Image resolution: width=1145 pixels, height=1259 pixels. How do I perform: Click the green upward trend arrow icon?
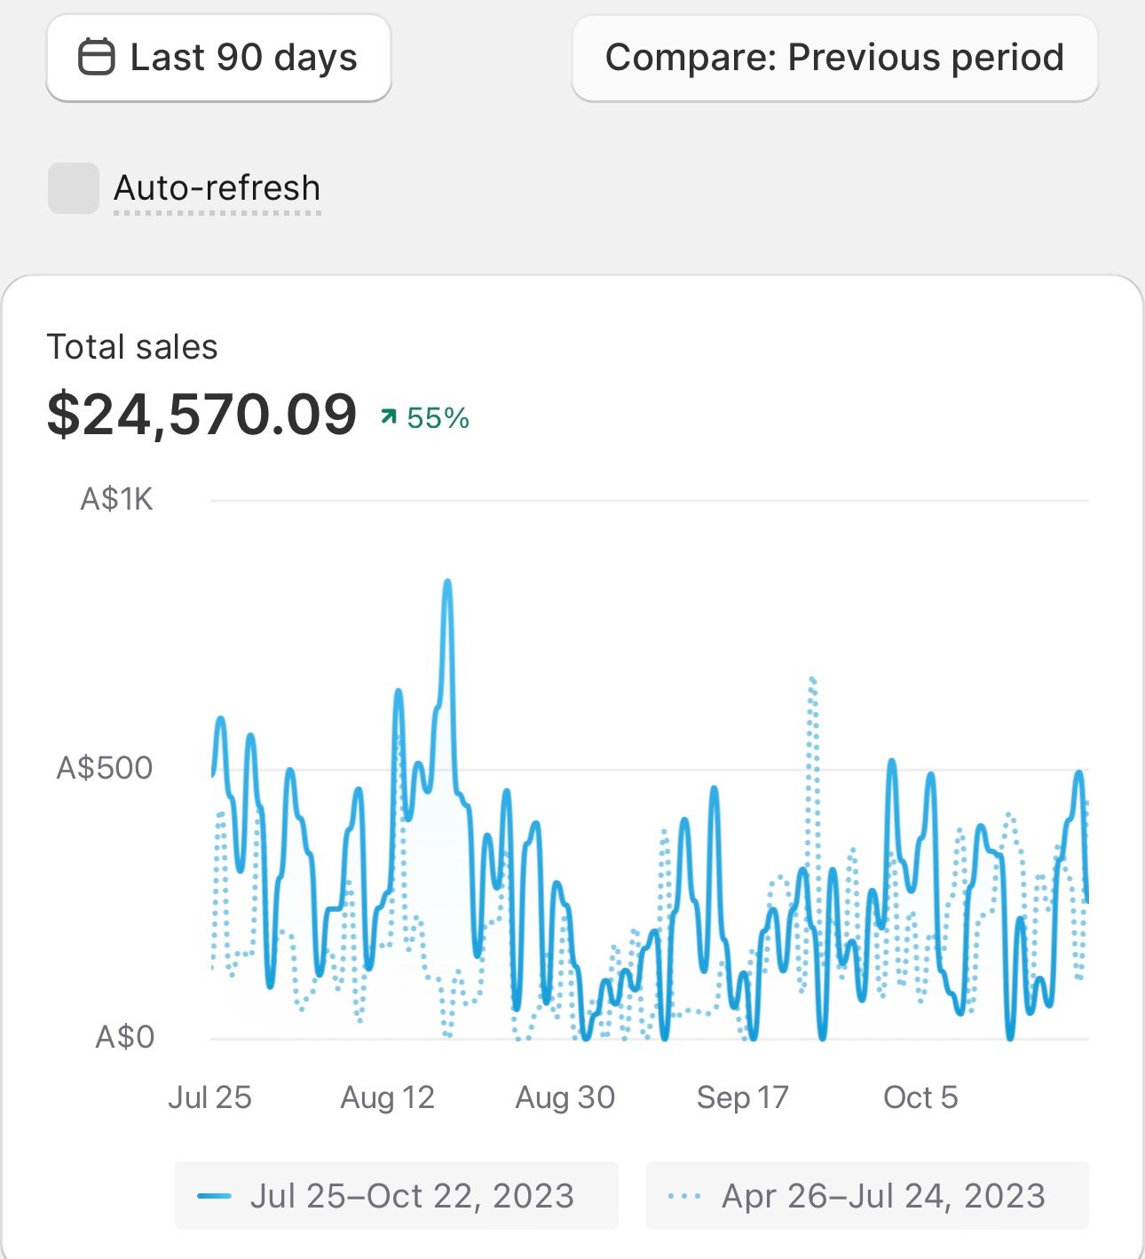388,416
